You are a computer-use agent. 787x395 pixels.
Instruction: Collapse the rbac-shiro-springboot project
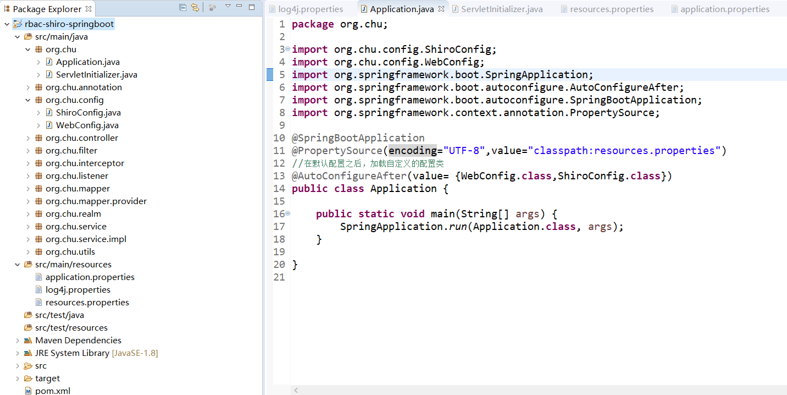click(x=7, y=24)
